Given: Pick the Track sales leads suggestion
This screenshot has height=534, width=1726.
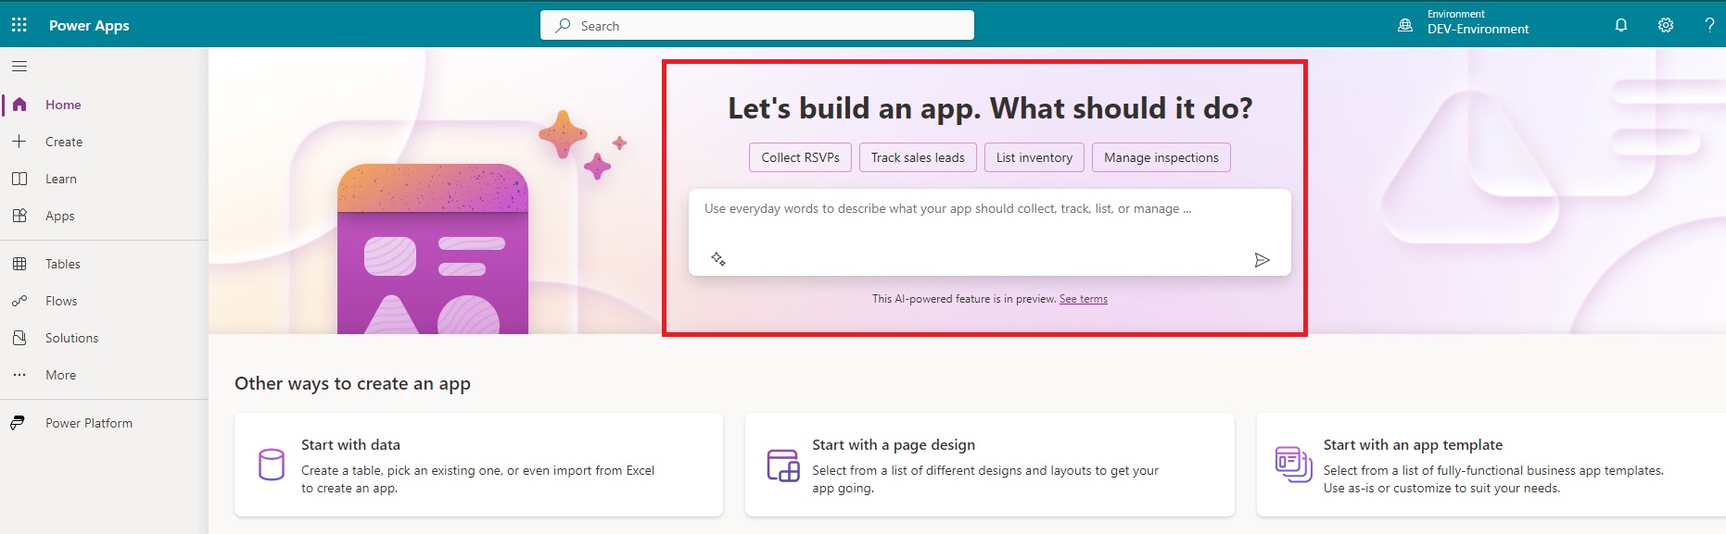Looking at the screenshot, I should coord(917,157).
